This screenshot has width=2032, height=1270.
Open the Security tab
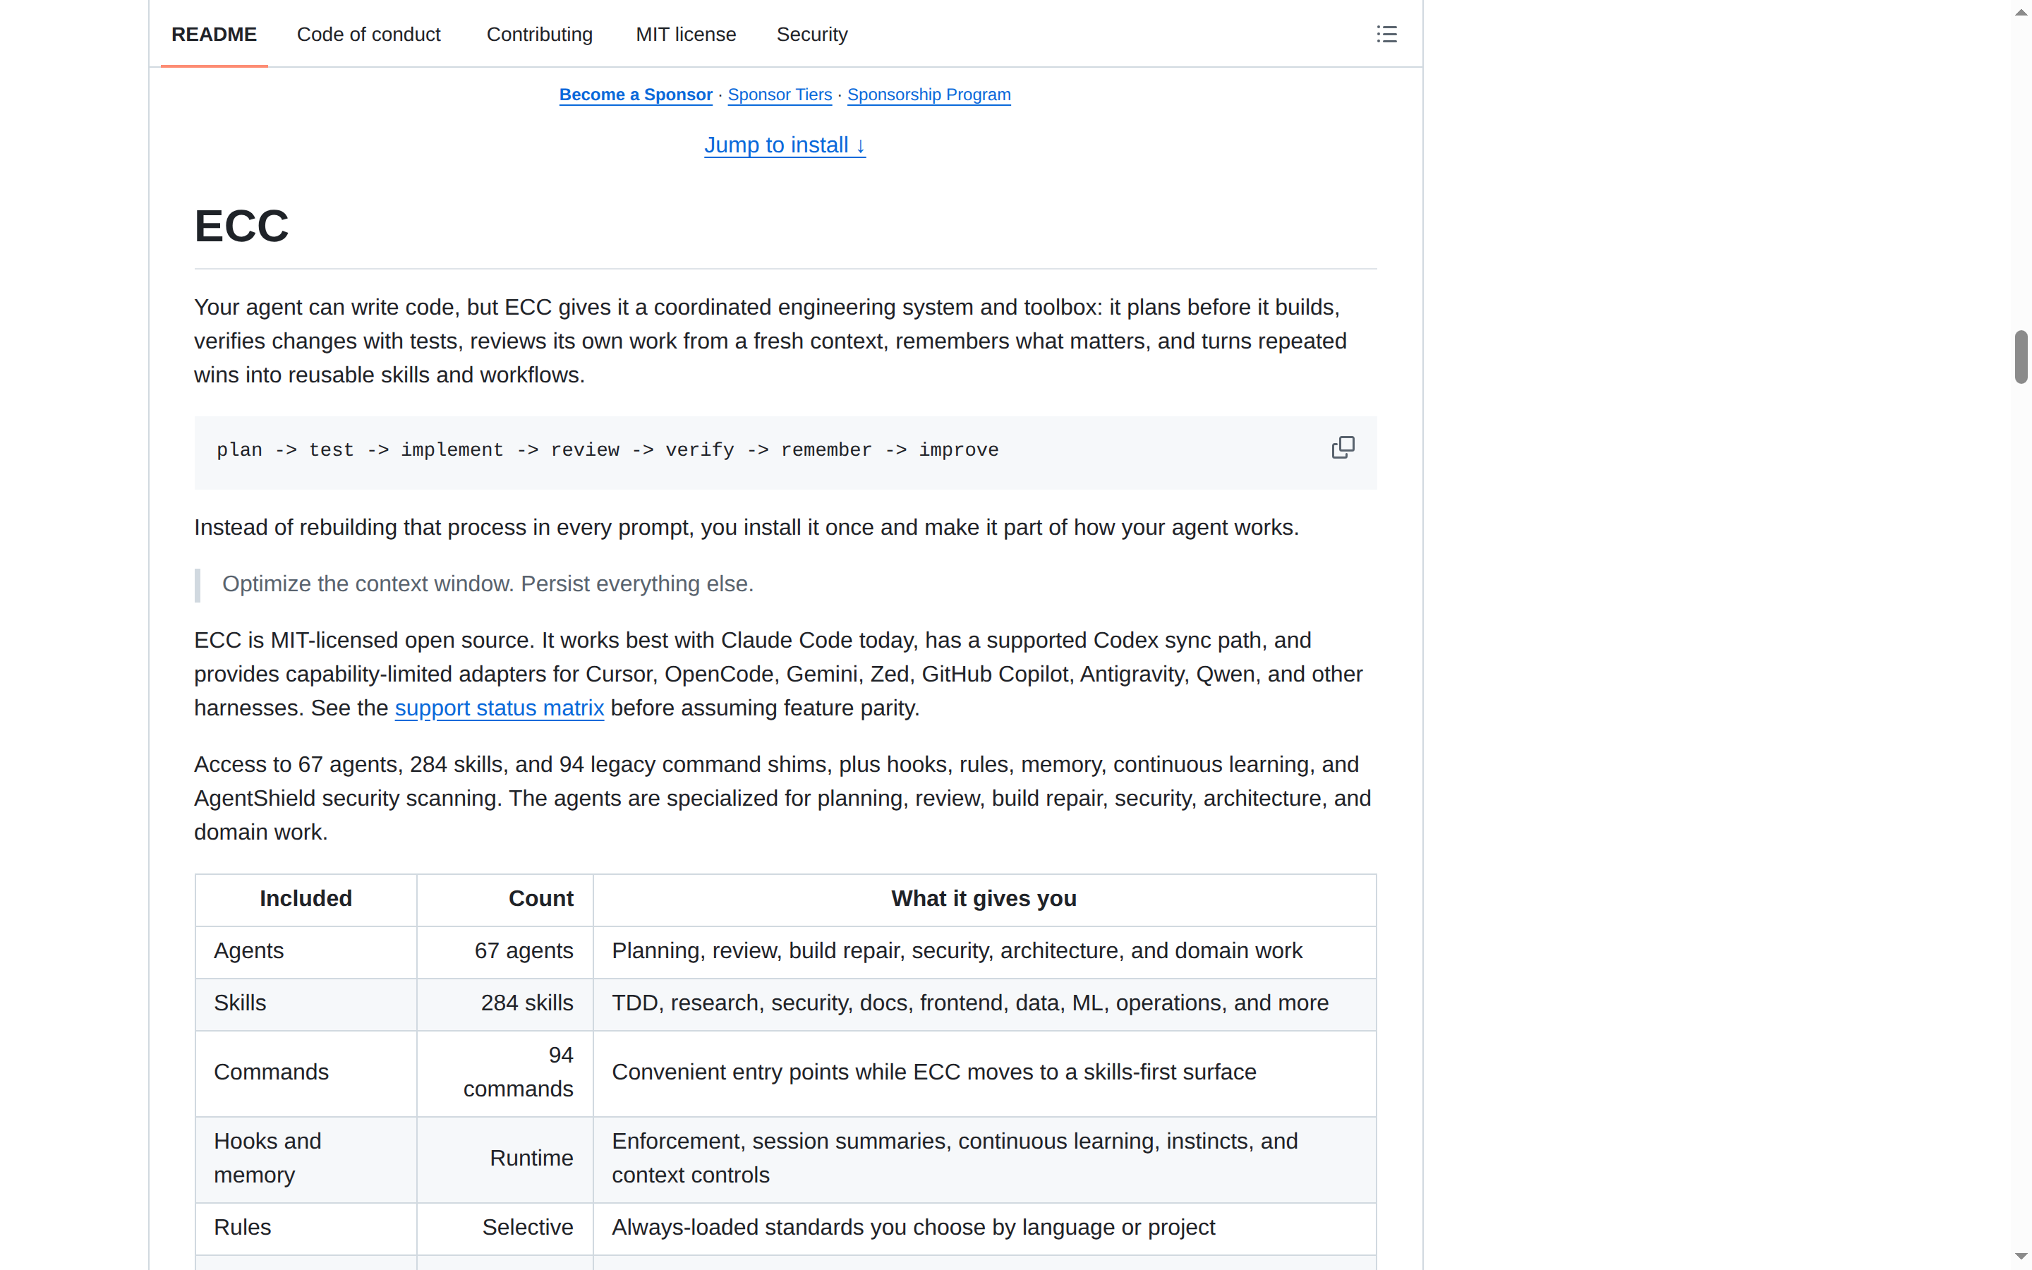pos(812,35)
